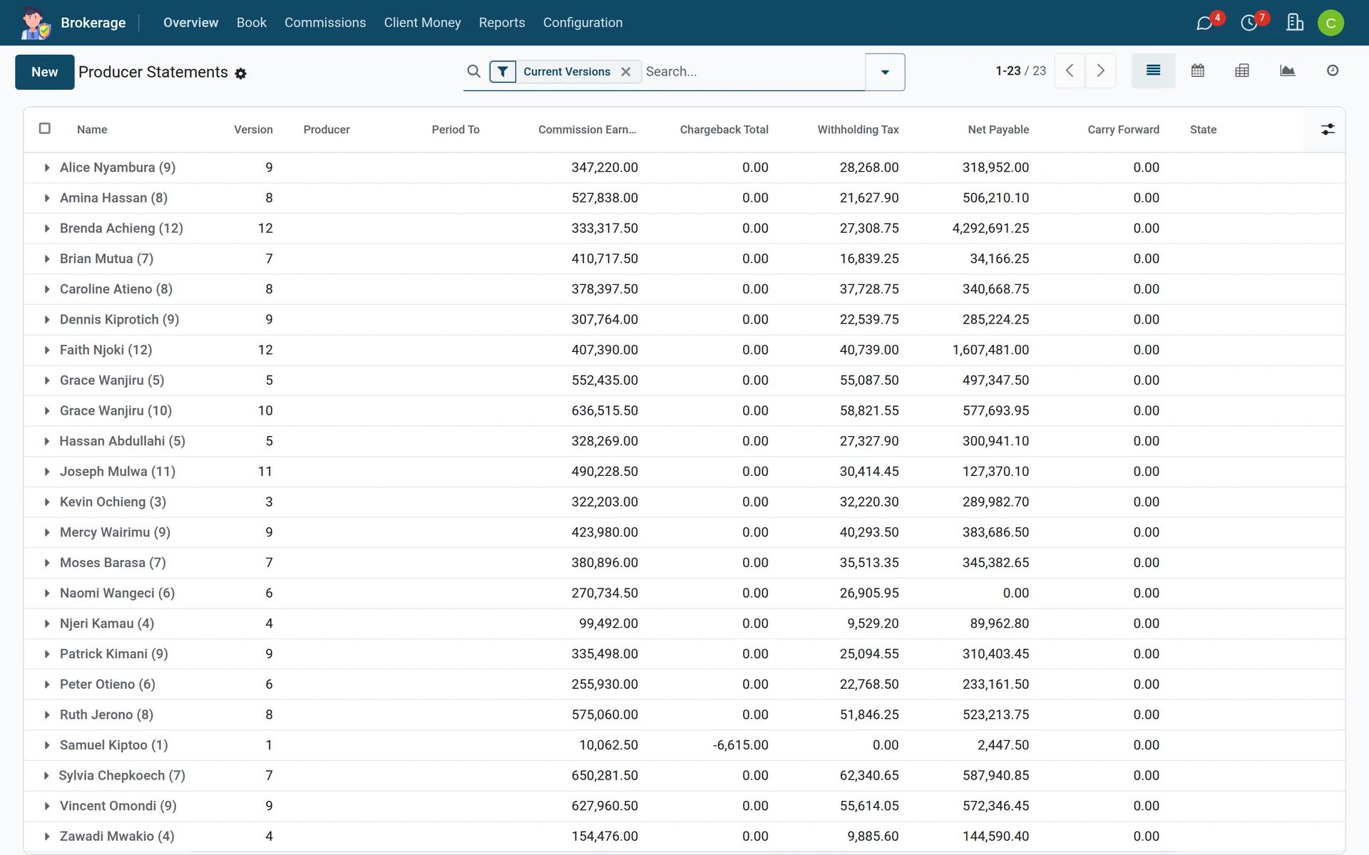
Task: Open the Commissions menu
Action: coord(325,23)
